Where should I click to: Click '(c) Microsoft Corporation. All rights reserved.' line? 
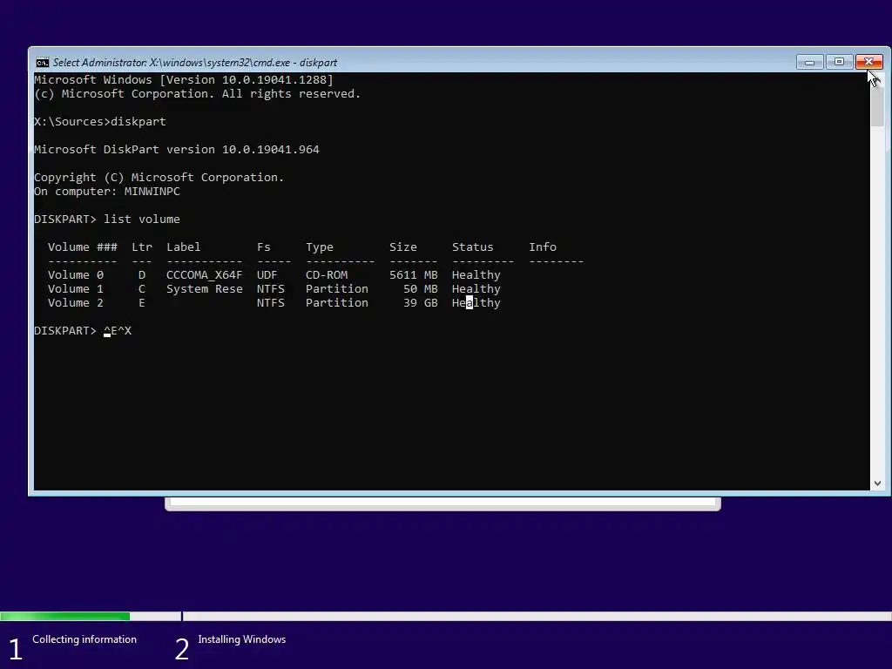coord(198,93)
